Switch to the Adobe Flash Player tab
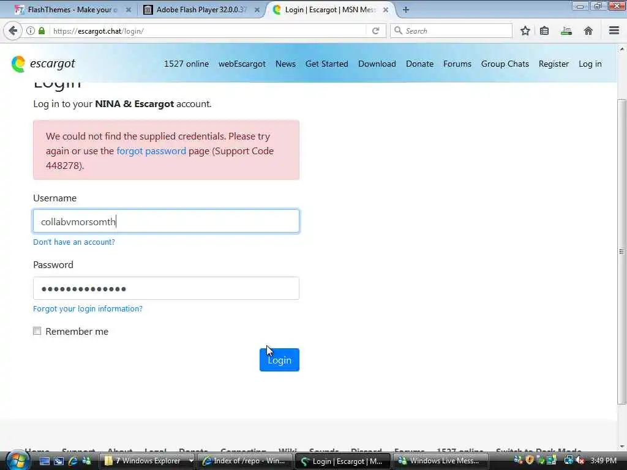This screenshot has height=470, width=627. point(201,10)
